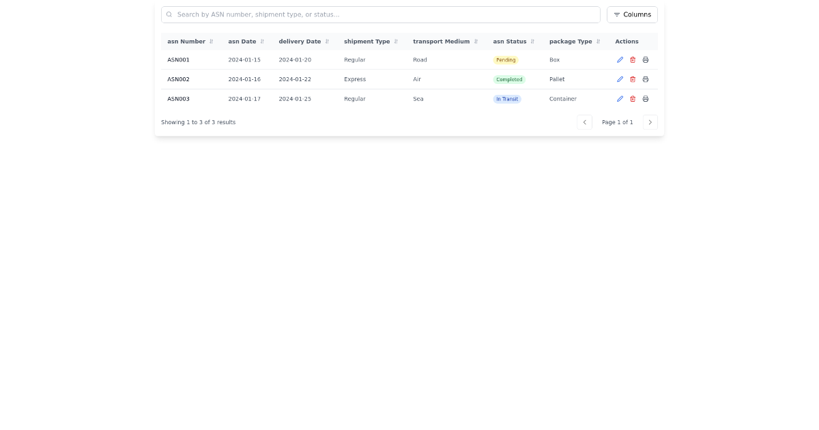This screenshot has width=819, height=430.
Task: Go to the next page using the right arrow
Action: point(650,122)
